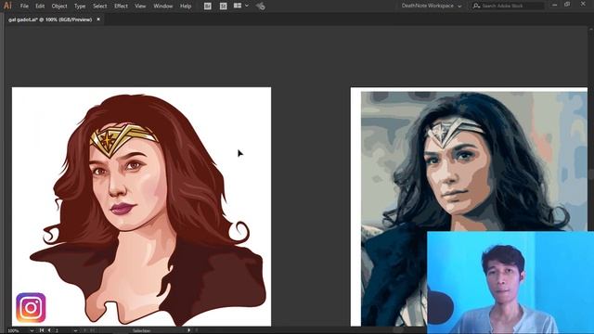
Task: Open the View menu
Action: (x=140, y=6)
